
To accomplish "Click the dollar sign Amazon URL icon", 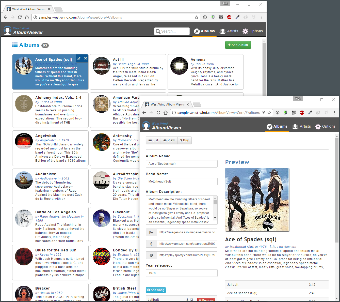I will [151, 244].
